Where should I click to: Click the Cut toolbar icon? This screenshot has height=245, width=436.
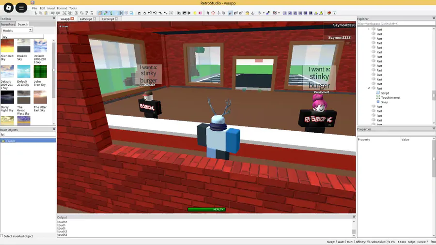(36, 13)
